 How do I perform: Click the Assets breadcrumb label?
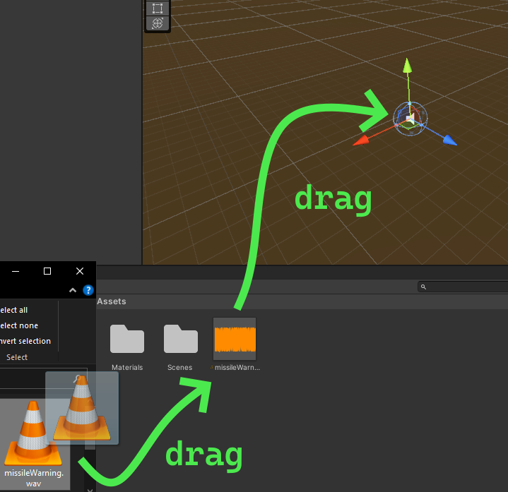[x=112, y=301]
